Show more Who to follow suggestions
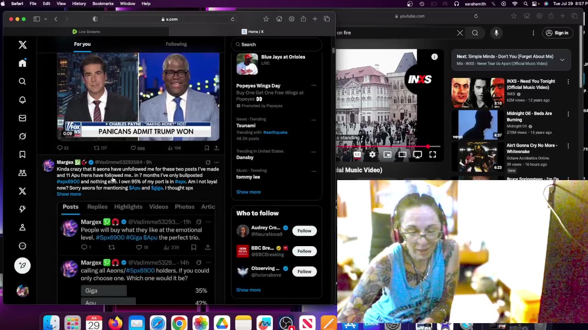The width and height of the screenshot is (588, 330). point(249,290)
